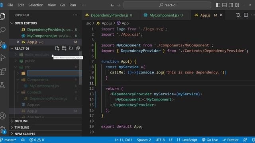Open the File menu
This screenshot has width=255, height=143.
pos(10,5)
